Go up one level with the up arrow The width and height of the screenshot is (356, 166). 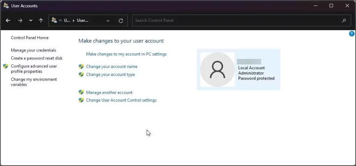pos(41,20)
